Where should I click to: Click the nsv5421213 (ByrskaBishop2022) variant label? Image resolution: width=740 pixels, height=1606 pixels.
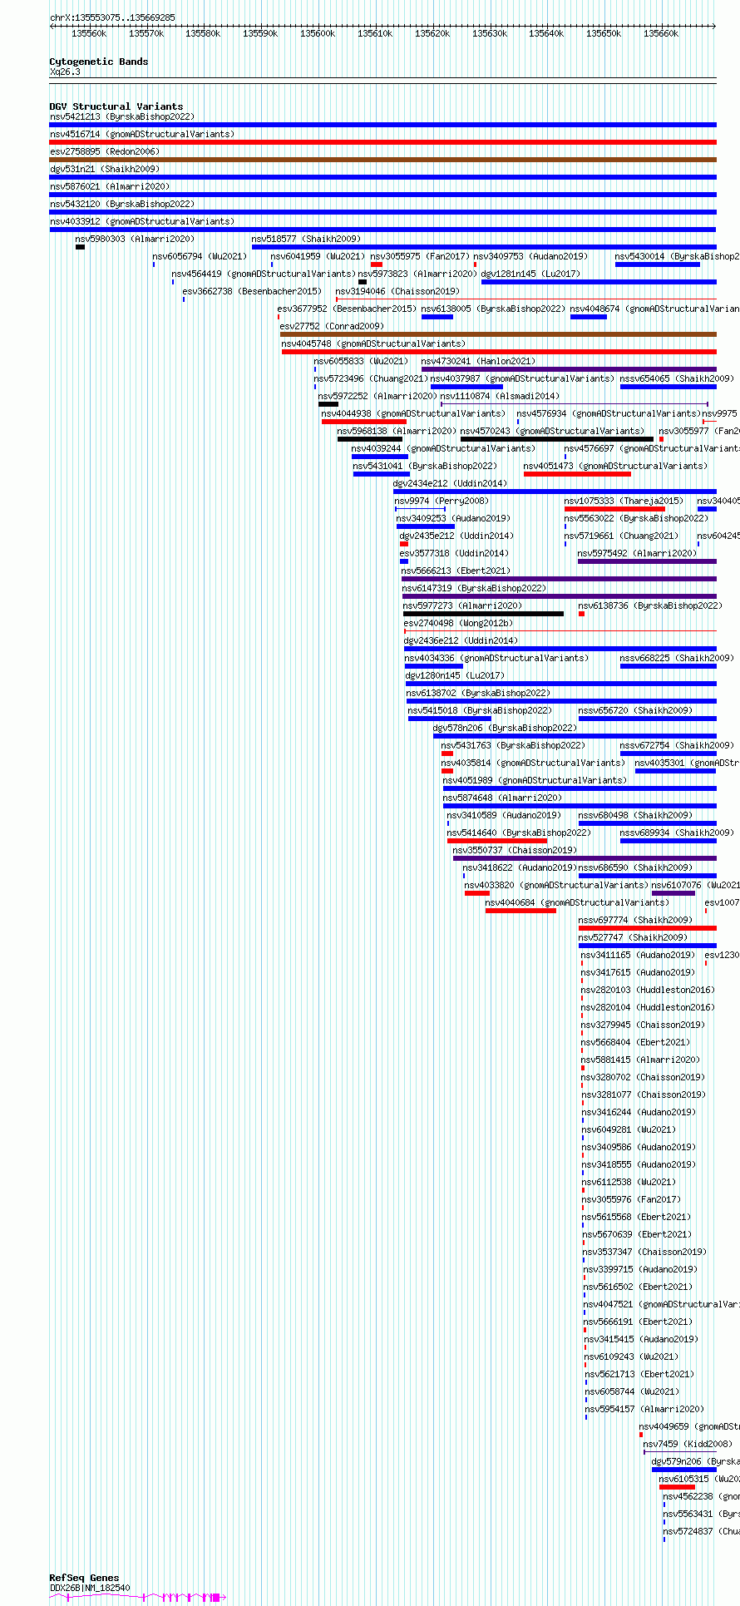pos(121,117)
